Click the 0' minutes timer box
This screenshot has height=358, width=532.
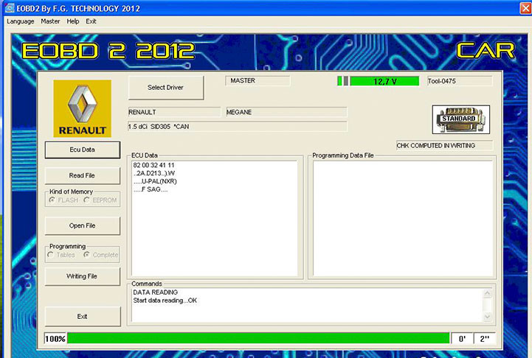point(462,339)
